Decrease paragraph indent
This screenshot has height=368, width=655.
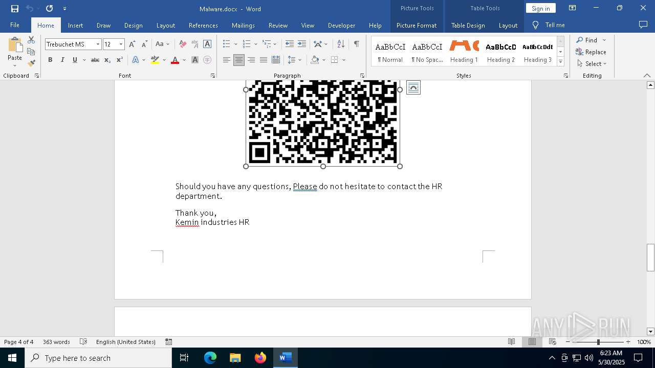(290, 44)
